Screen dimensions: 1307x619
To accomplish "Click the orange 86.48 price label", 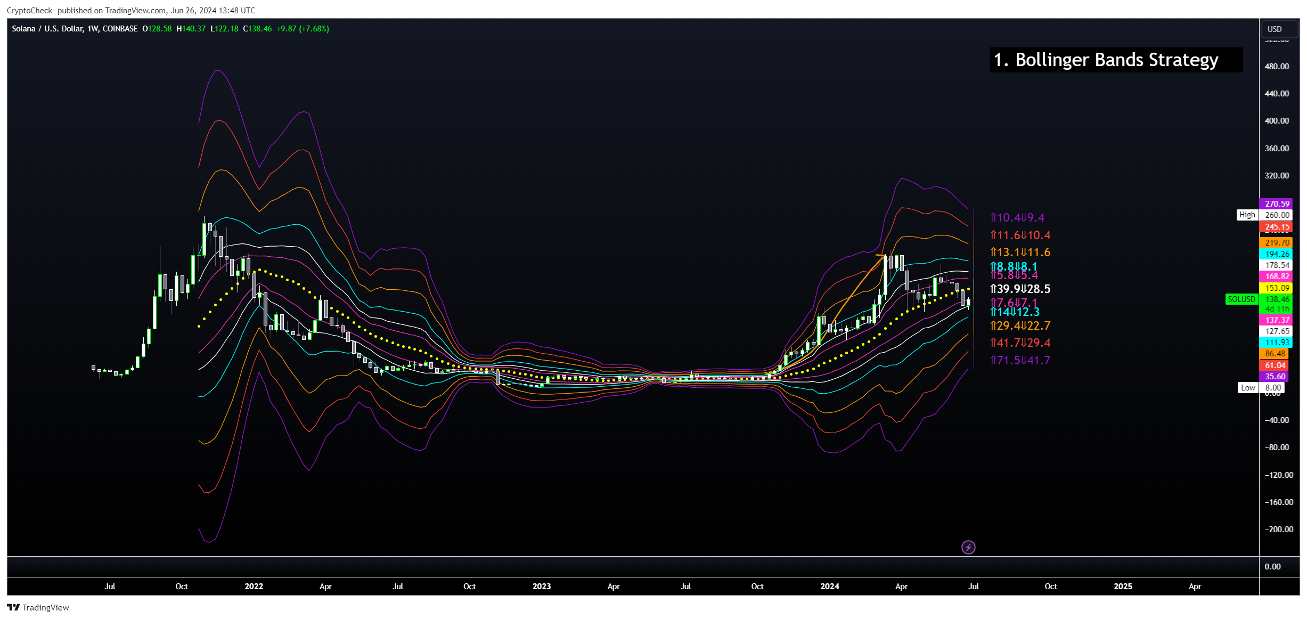I will click(x=1275, y=354).
